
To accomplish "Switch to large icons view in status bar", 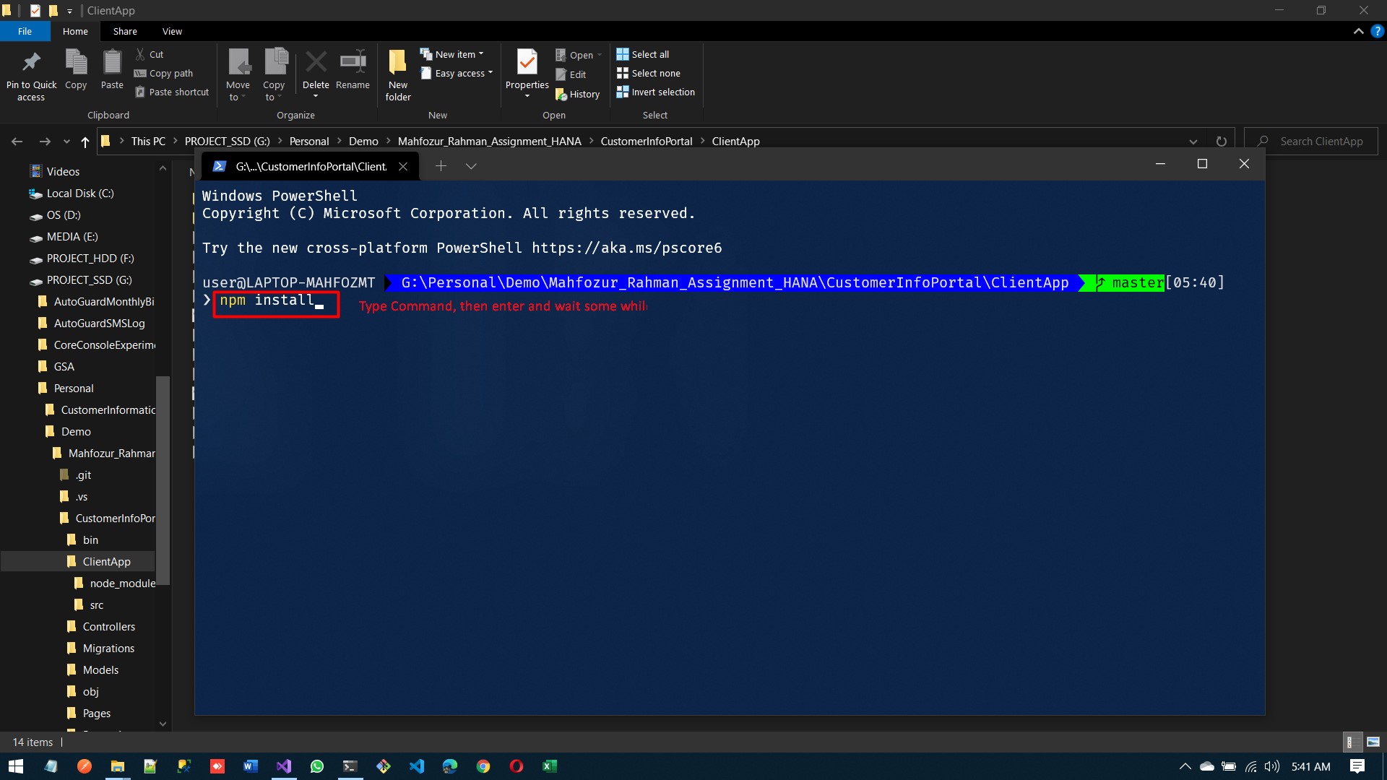I will point(1373,742).
